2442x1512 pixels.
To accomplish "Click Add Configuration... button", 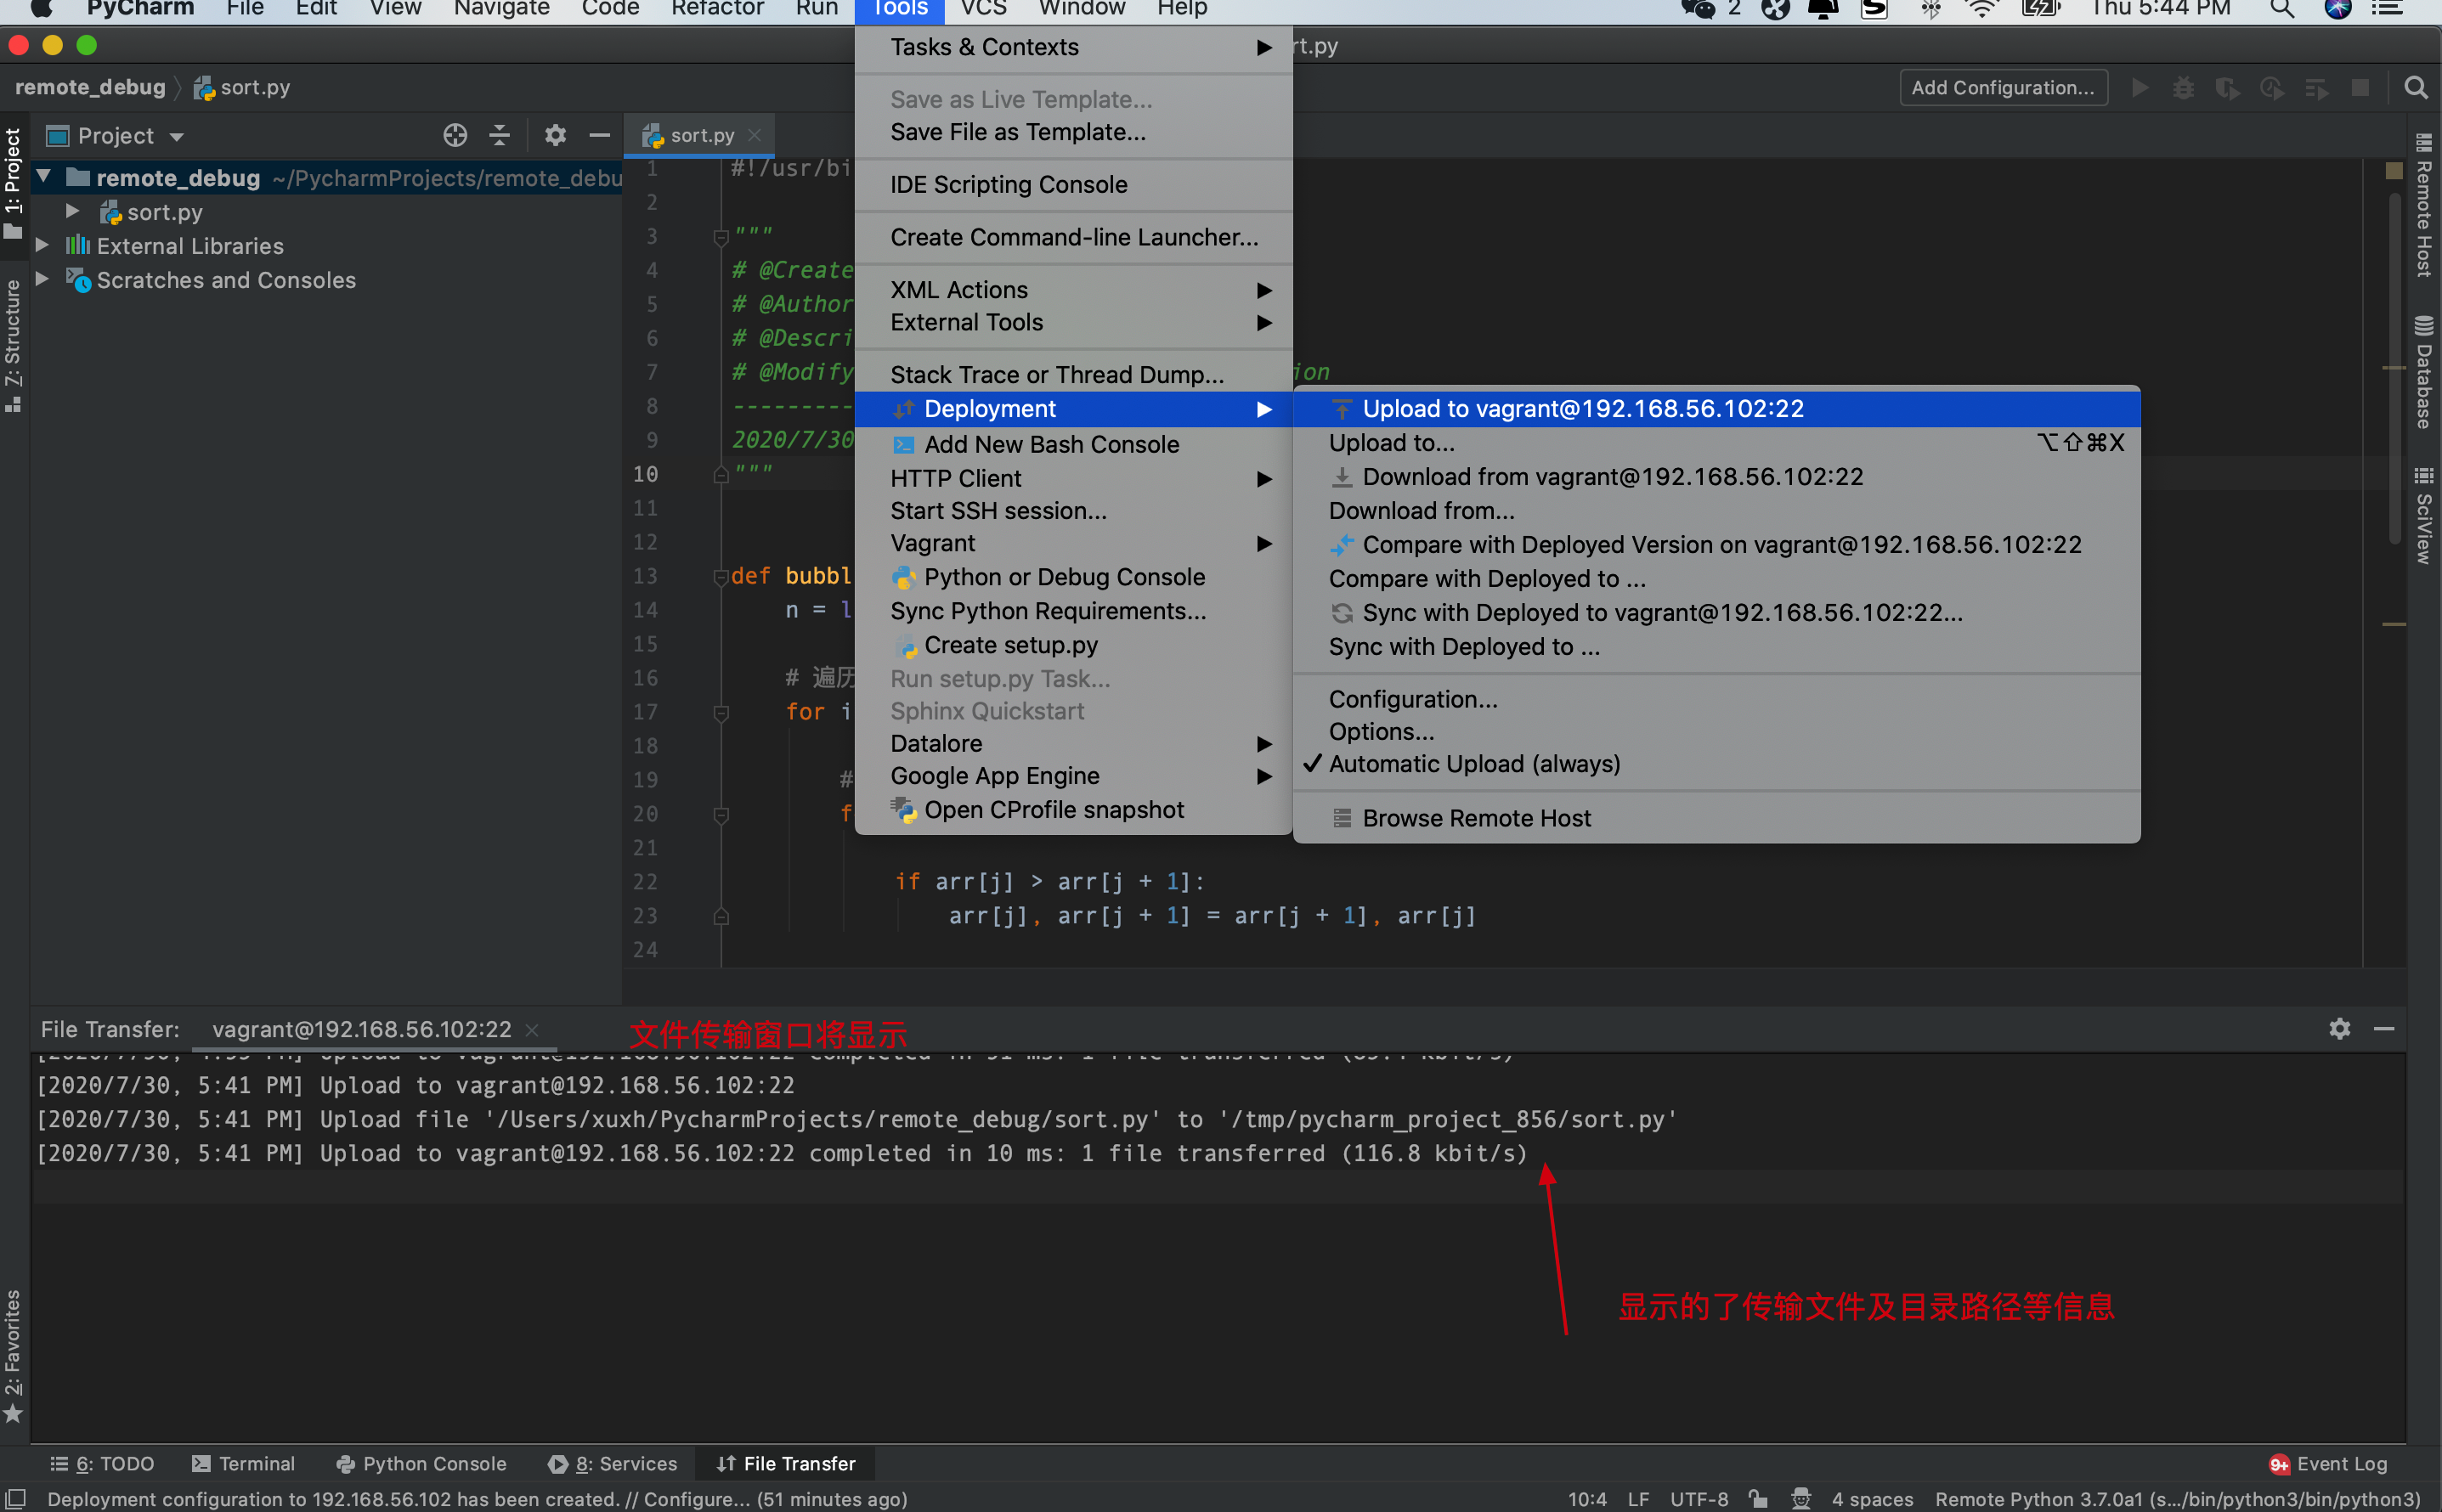I will click(2003, 88).
